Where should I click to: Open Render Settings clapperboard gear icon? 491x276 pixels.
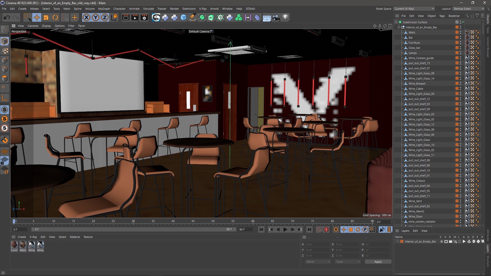tap(144, 17)
